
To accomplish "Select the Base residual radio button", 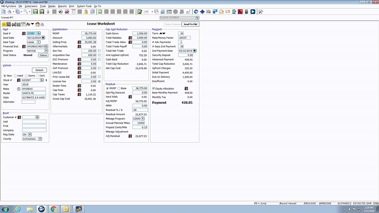I will [119, 88].
